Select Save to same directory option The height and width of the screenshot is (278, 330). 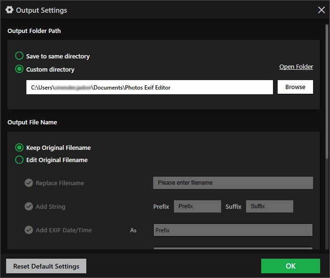click(19, 56)
